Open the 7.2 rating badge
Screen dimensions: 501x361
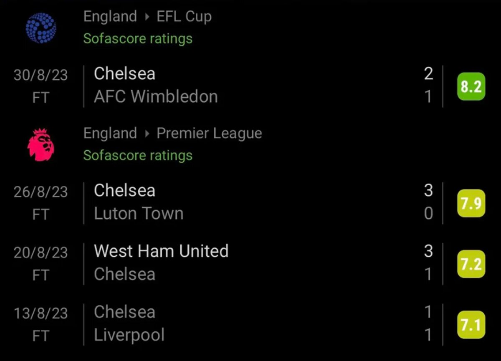tap(471, 264)
